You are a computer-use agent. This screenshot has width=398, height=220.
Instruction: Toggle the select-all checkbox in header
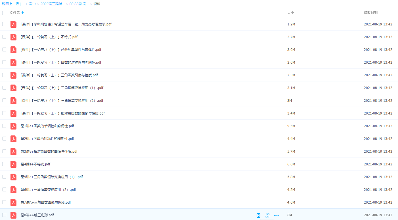4,13
